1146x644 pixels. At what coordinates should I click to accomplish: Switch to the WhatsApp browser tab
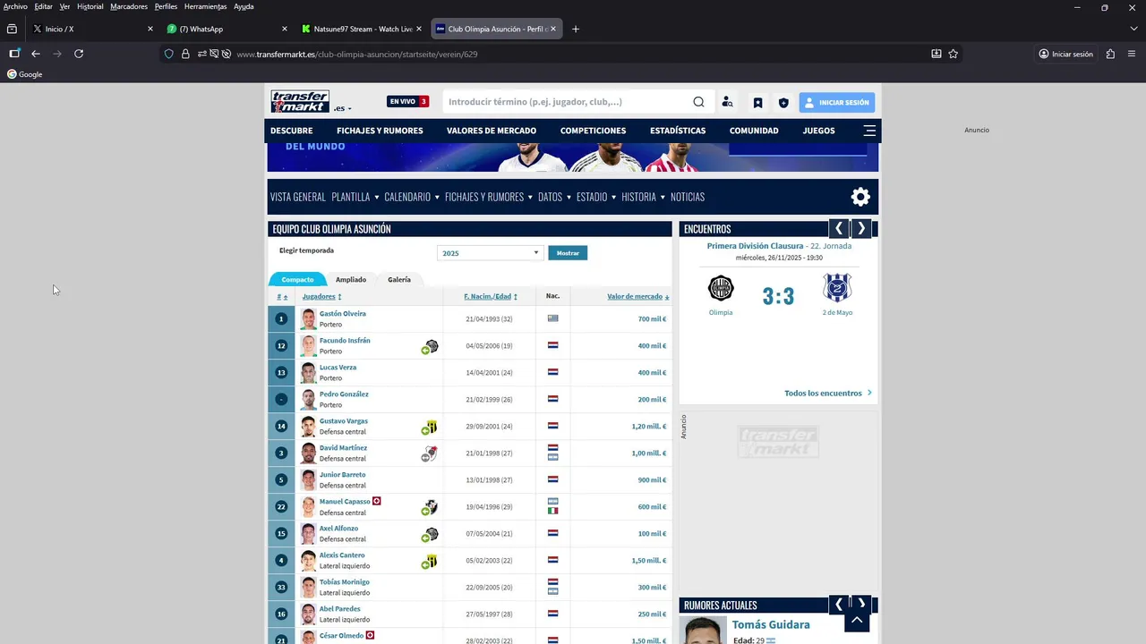click(227, 29)
